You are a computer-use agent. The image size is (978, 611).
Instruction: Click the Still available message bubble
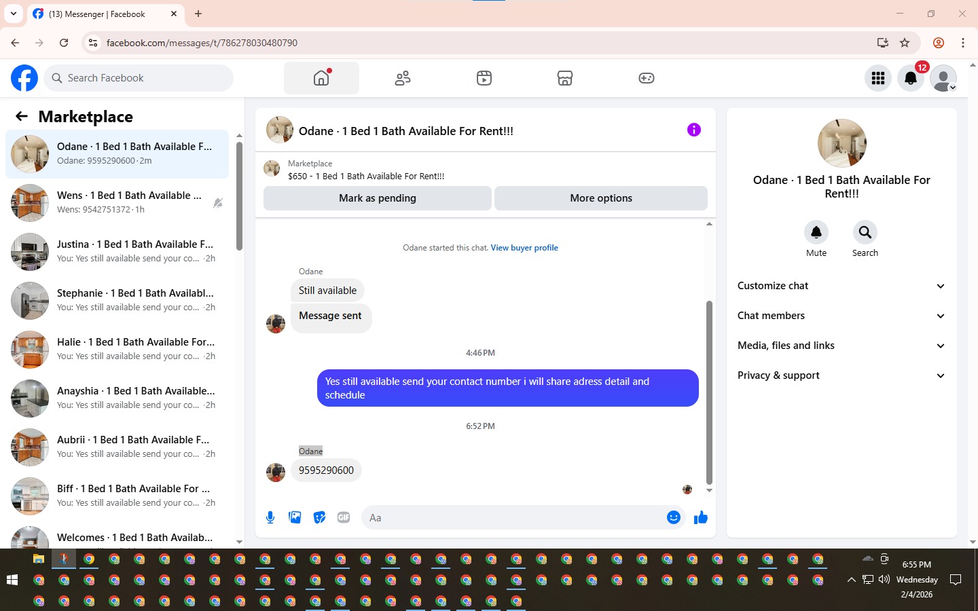pyautogui.click(x=327, y=291)
